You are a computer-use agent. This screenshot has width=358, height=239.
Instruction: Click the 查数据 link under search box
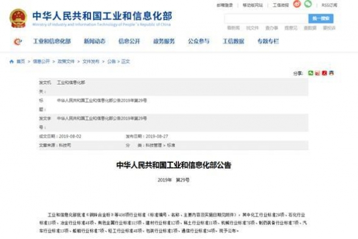[310, 28]
